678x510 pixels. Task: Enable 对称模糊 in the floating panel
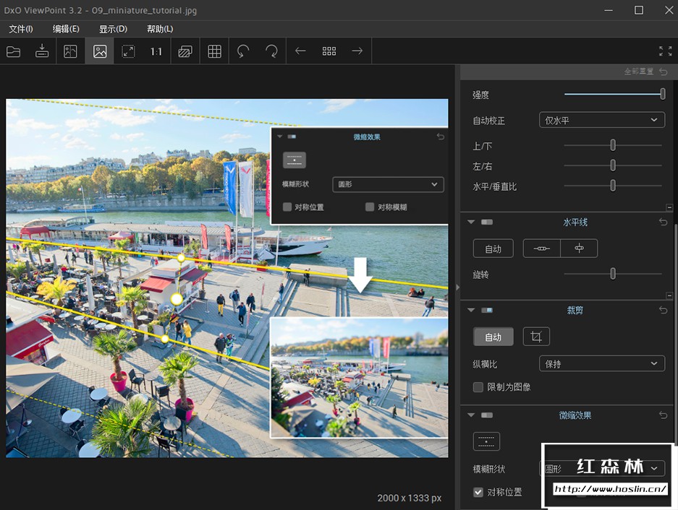point(369,207)
